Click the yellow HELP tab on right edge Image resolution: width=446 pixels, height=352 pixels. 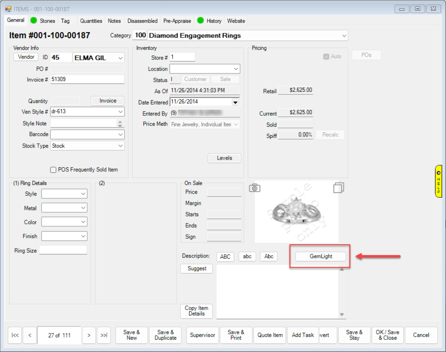click(438, 181)
